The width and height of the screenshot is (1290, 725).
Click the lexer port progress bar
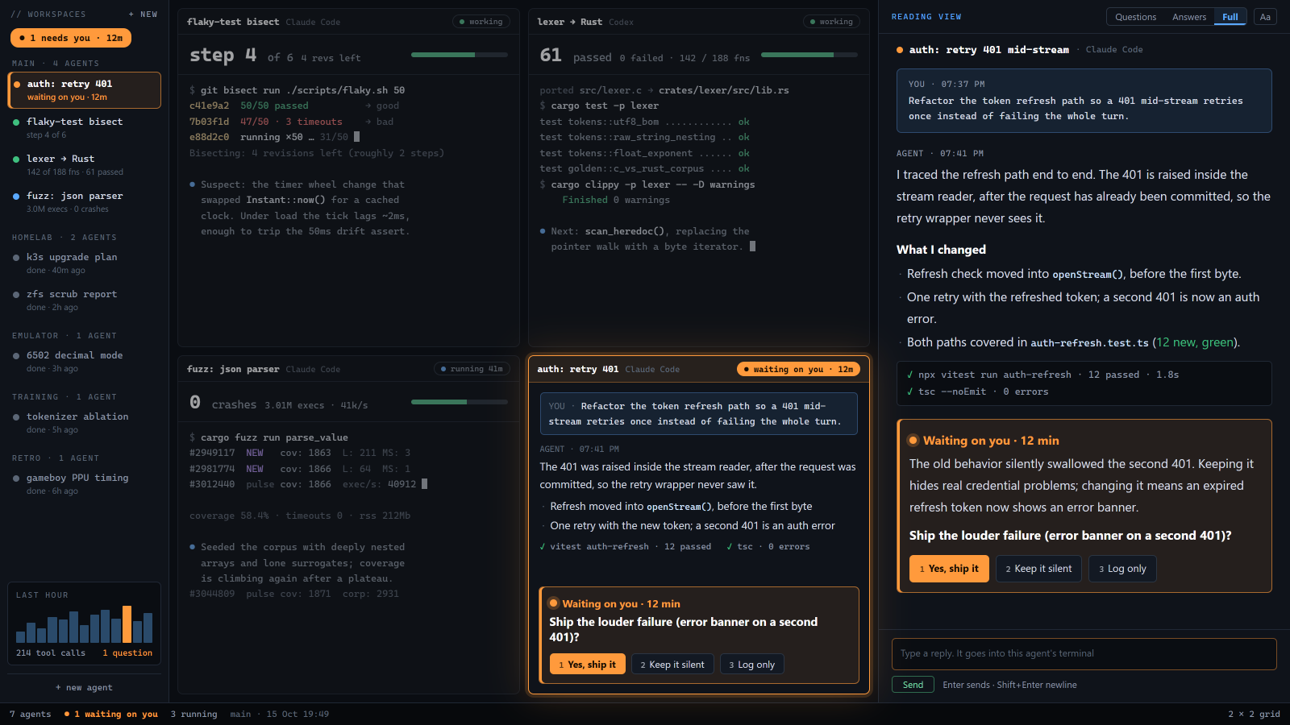809,55
